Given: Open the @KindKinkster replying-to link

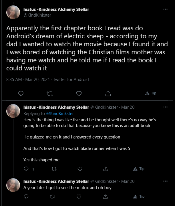Looking at the screenshot, I should tap(60, 114).
